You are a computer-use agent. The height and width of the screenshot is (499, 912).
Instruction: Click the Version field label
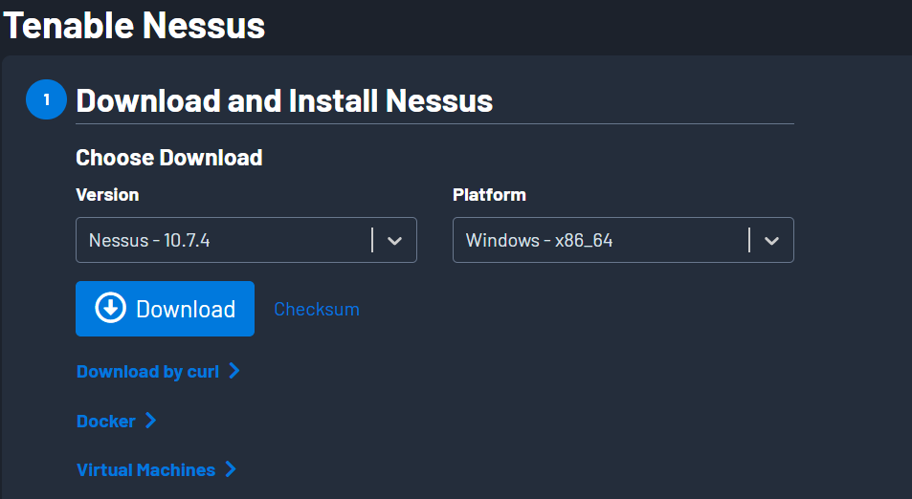click(107, 194)
